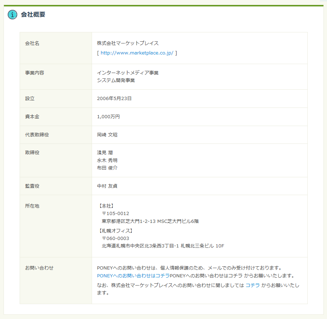327x319 pixels.
Task: Select the システム開発事業 line
Action: (x=116, y=80)
